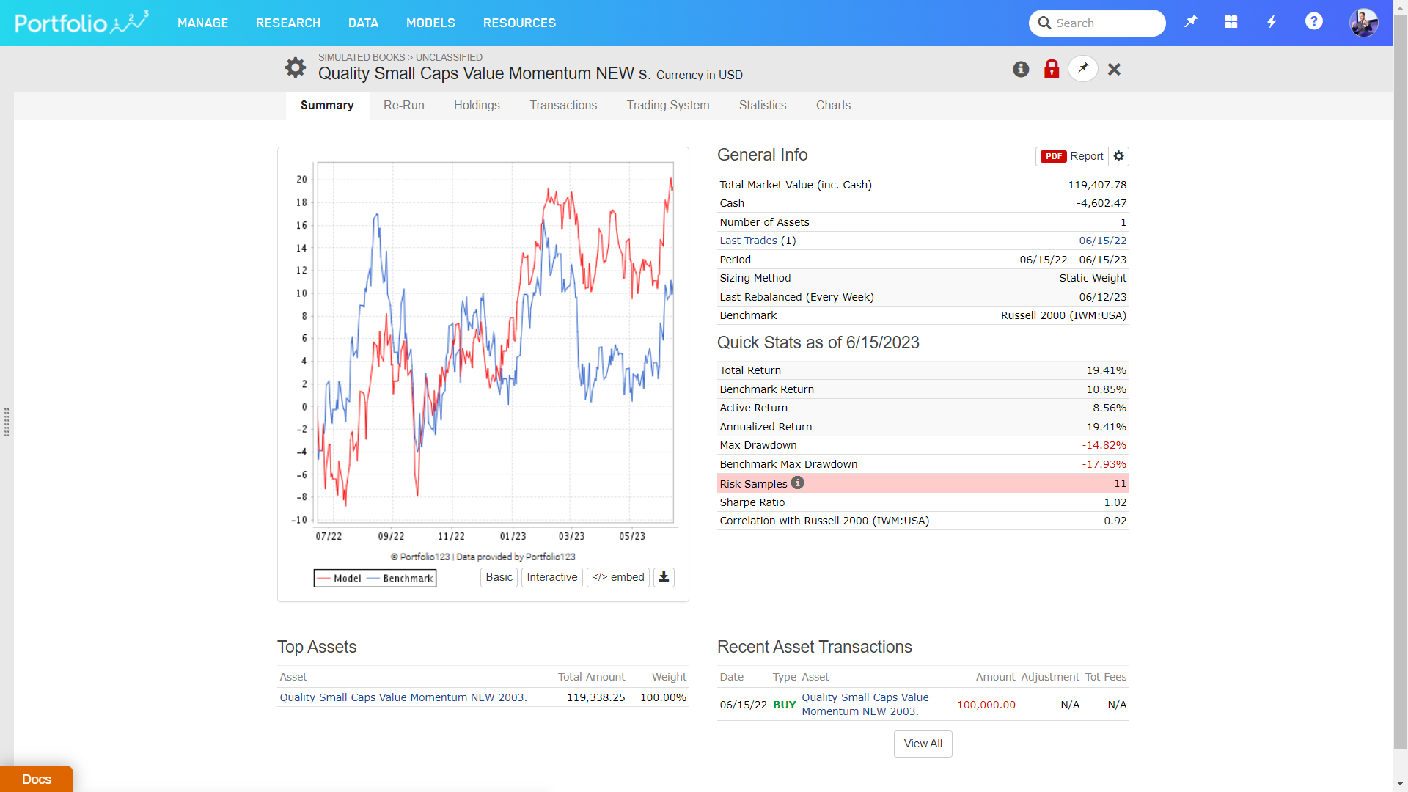This screenshot has width=1408, height=792.
Task: Click the Risk Samples info icon
Action: 798,483
